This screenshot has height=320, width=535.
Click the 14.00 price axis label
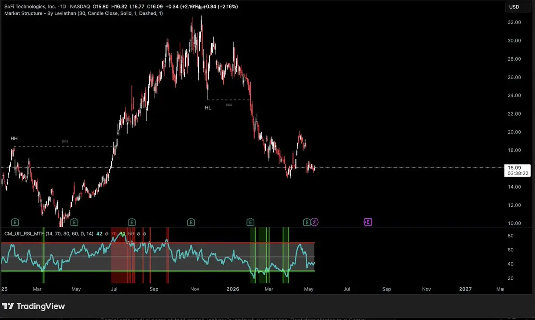[515, 187]
